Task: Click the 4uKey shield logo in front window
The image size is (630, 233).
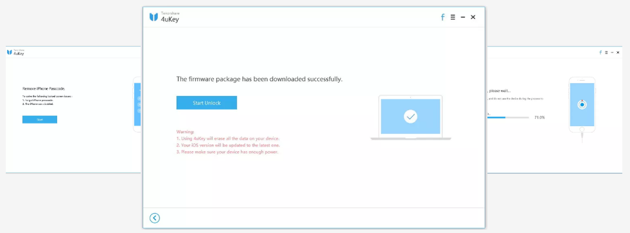Action: 153,17
